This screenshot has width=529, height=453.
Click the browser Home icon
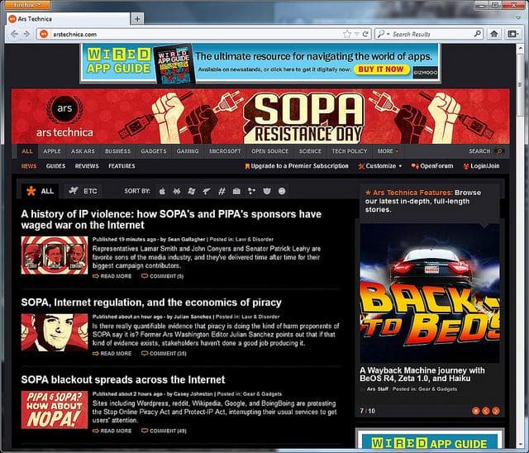493,34
